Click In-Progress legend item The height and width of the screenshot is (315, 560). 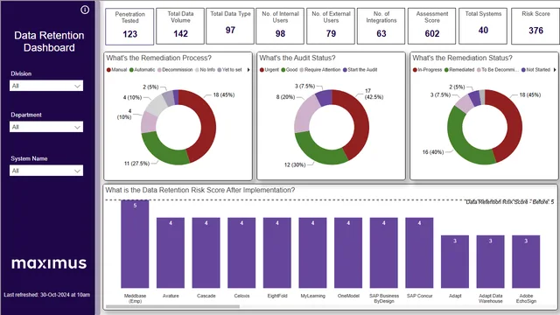coord(428,70)
